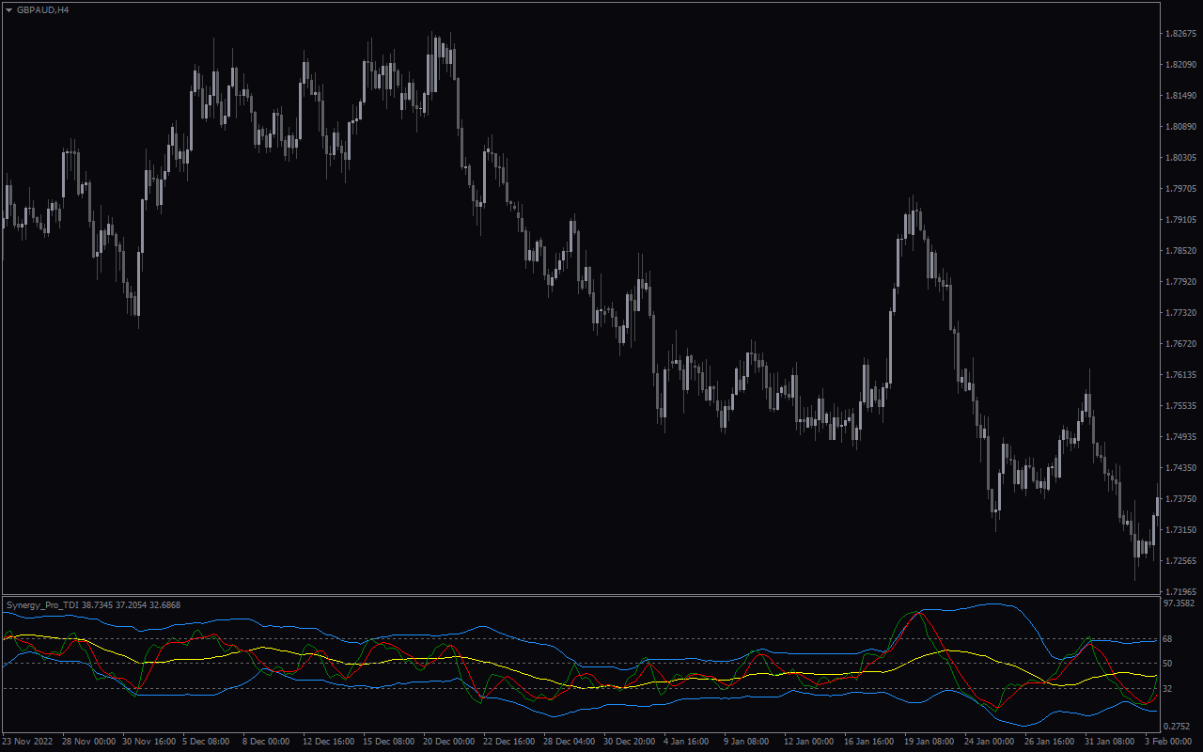The width and height of the screenshot is (1203, 752).
Task: Click the indicator level 68 label
Action: coord(1169,639)
